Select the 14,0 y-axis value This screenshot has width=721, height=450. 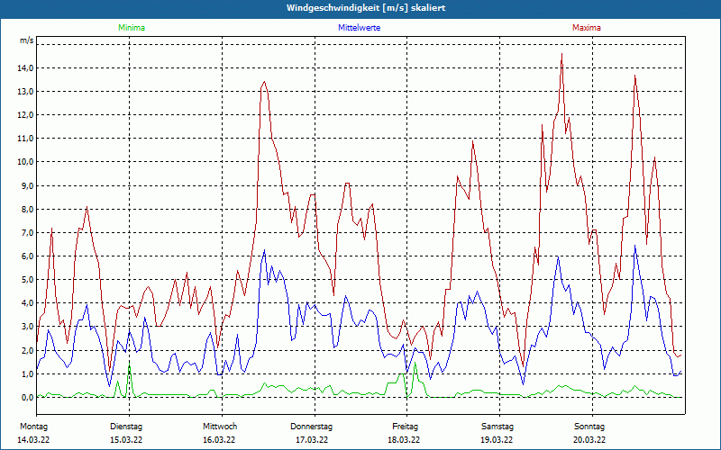pos(24,68)
